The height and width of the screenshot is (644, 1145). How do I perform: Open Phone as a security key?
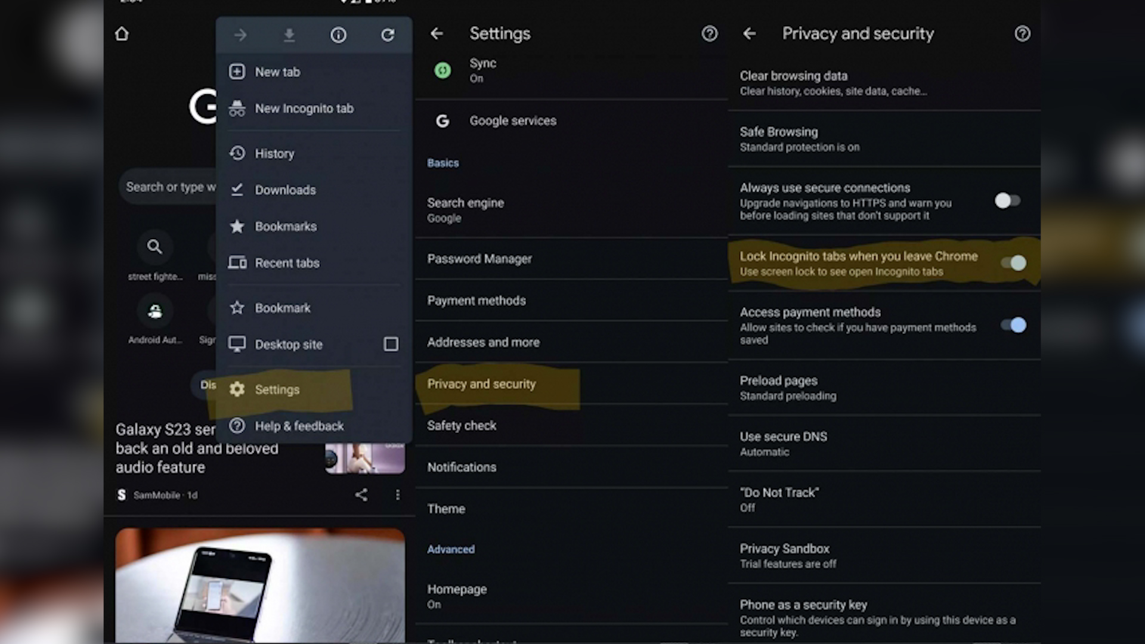coord(884,617)
